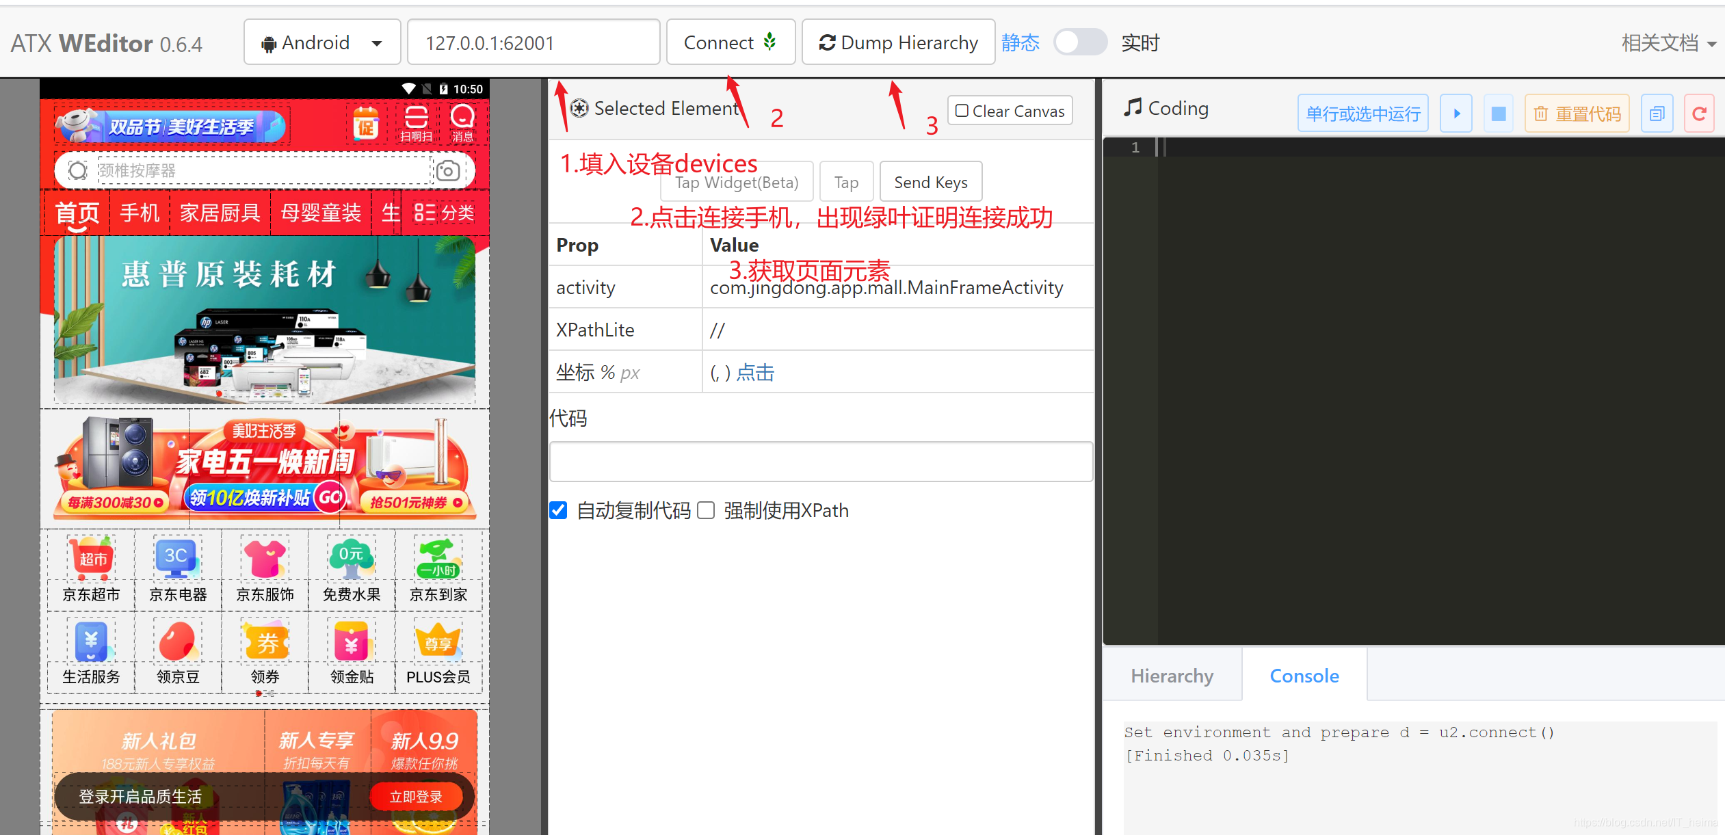Click the Connect button
The image size is (1725, 835).
pyautogui.click(x=730, y=42)
